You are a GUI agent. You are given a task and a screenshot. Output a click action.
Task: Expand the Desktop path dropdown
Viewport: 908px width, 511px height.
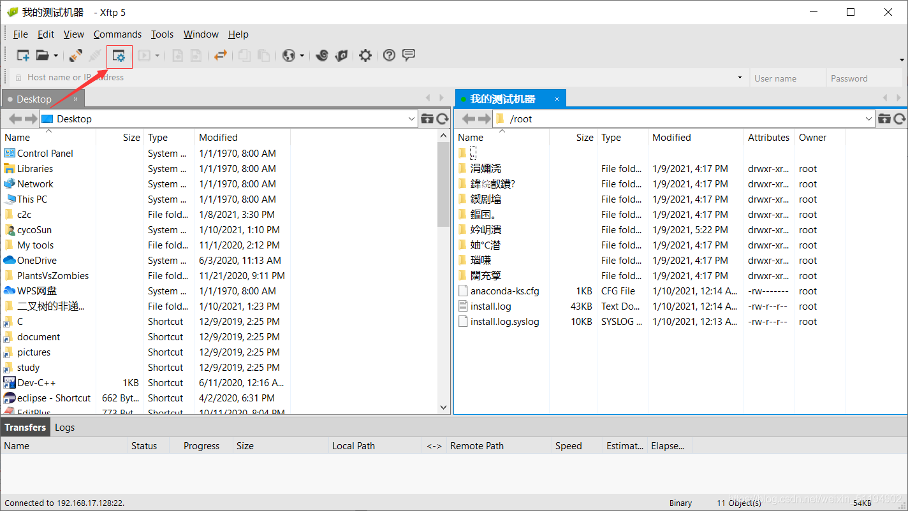412,119
